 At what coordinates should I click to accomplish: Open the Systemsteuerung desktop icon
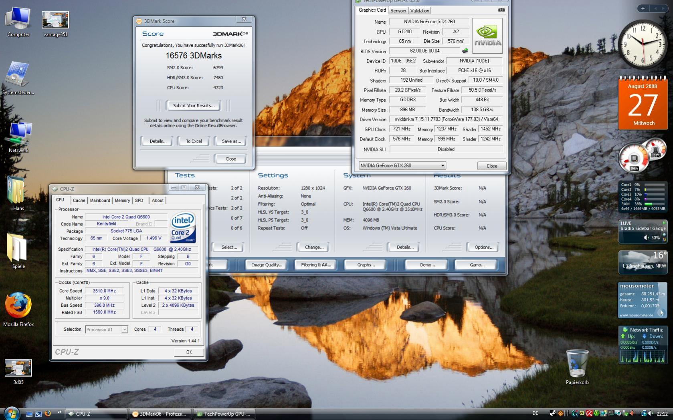tap(18, 78)
